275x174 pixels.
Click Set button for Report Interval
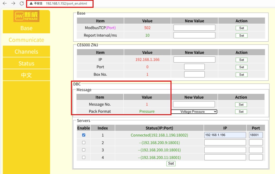coord(241,35)
